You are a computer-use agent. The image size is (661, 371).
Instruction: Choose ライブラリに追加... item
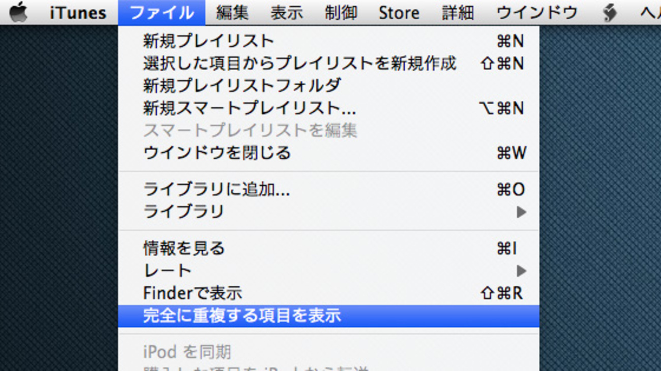[328, 190]
